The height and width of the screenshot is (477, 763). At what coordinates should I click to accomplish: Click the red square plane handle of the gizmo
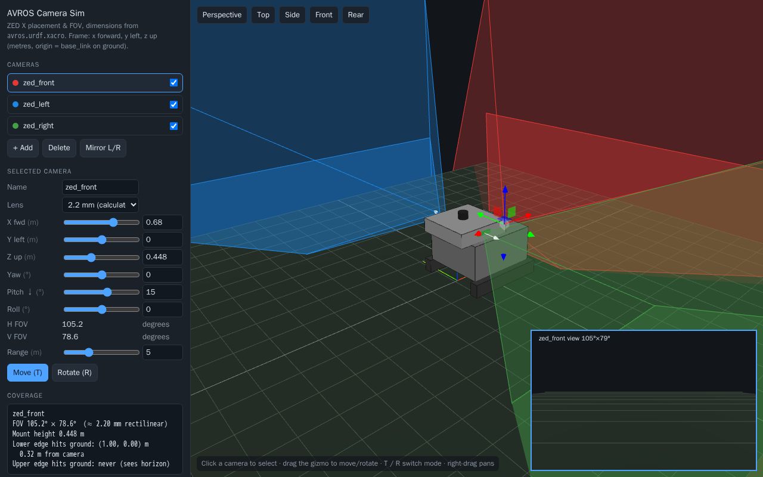pyautogui.click(x=498, y=211)
